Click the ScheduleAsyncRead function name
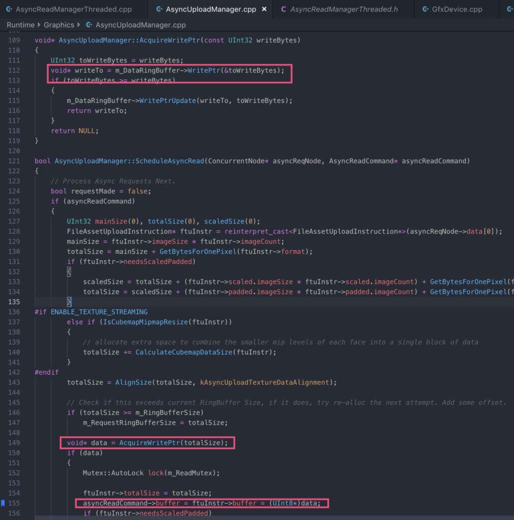 (x=169, y=161)
